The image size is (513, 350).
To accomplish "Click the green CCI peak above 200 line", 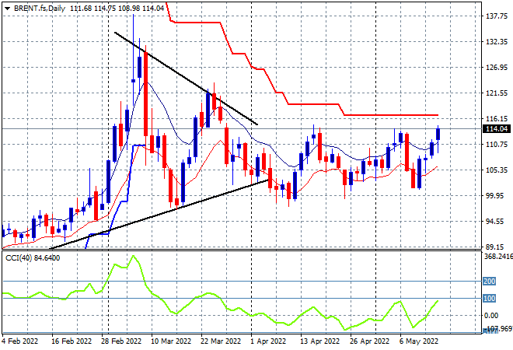I will tap(132, 256).
